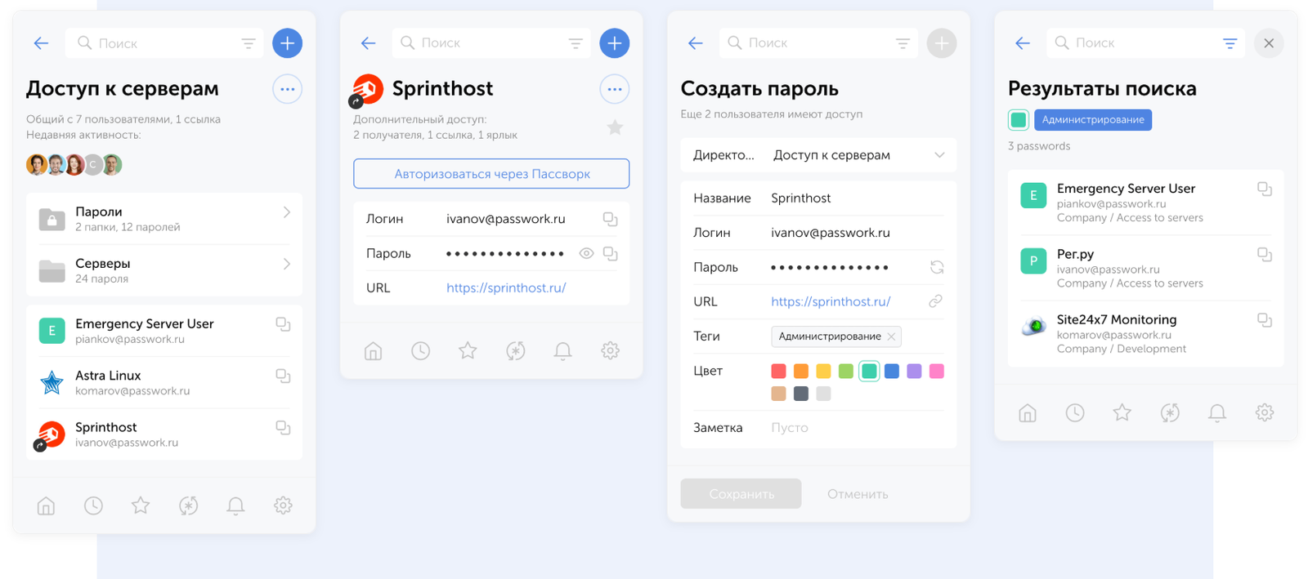Viewport: 1308px width, 579px height.
Task: Copy Emergency Server User password in server access list
Action: pyautogui.click(x=283, y=324)
